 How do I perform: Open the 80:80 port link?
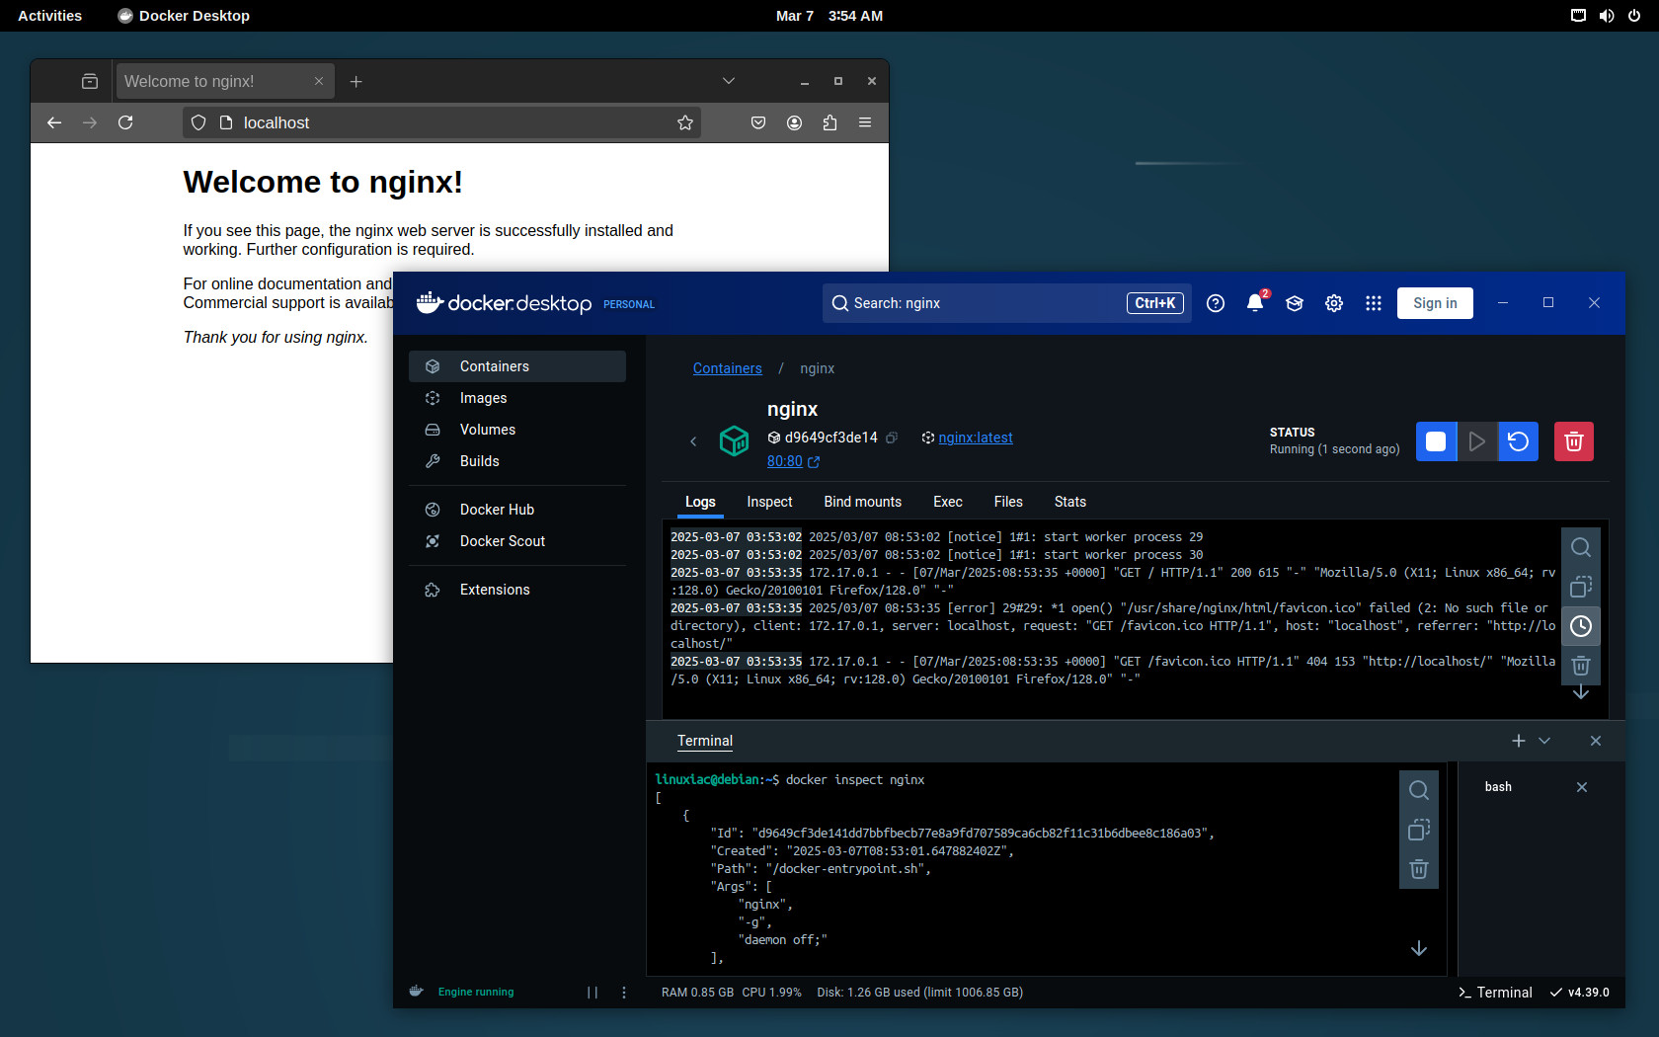[793, 461]
